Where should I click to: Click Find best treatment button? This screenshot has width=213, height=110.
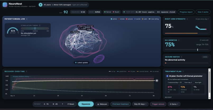(x=121, y=104)
